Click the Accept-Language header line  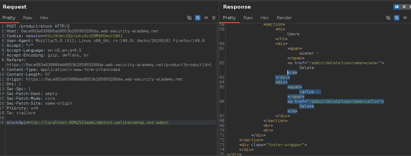point(44,50)
